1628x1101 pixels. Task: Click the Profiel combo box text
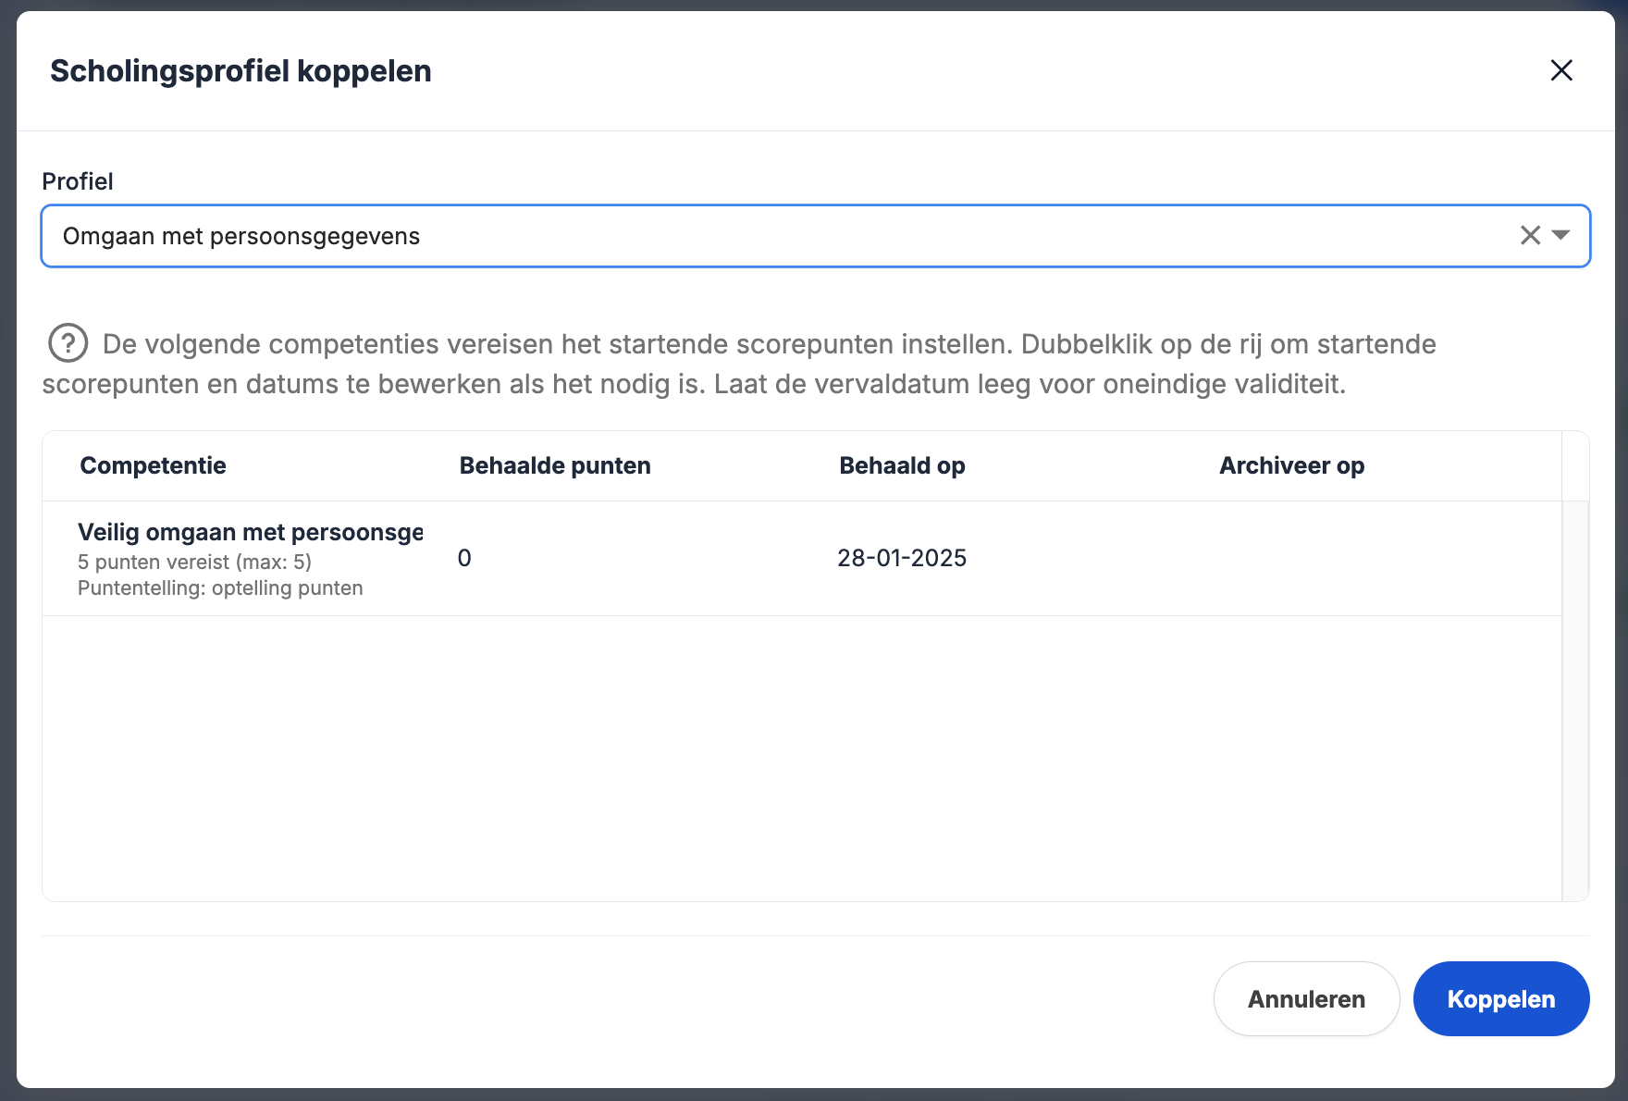[241, 237]
